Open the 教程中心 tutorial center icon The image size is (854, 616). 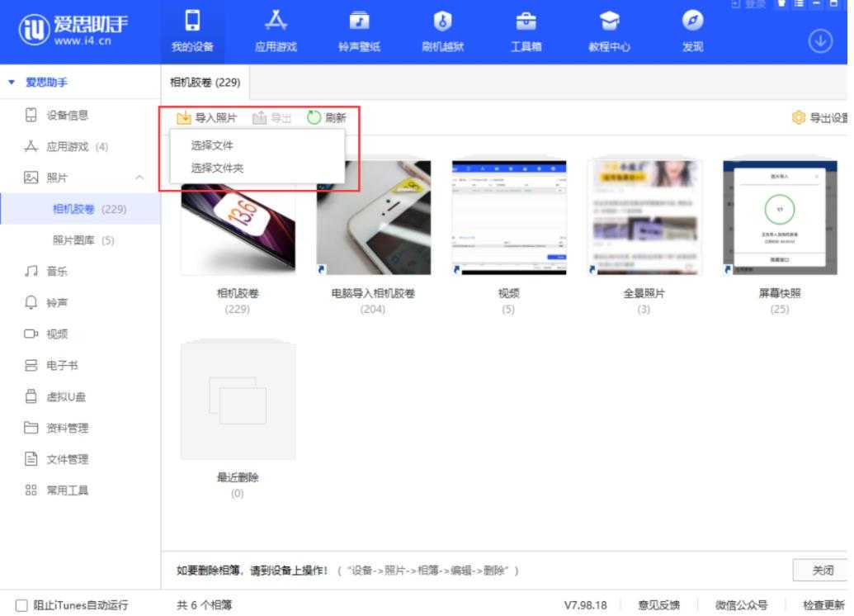pos(609,21)
